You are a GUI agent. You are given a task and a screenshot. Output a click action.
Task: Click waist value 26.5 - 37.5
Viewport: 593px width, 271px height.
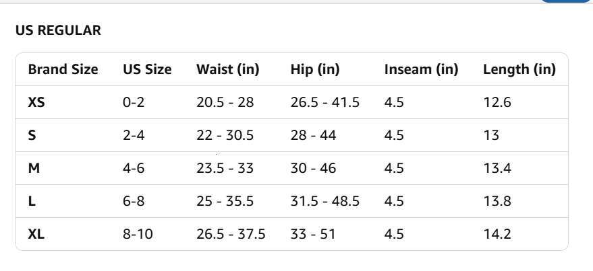point(231,234)
